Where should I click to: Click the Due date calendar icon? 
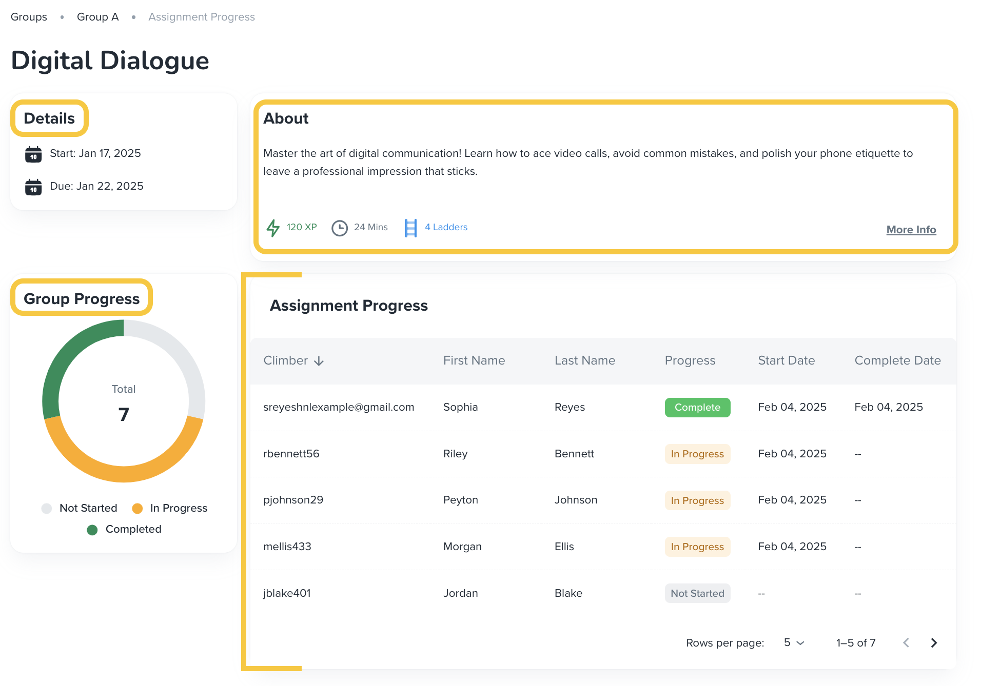tap(33, 187)
